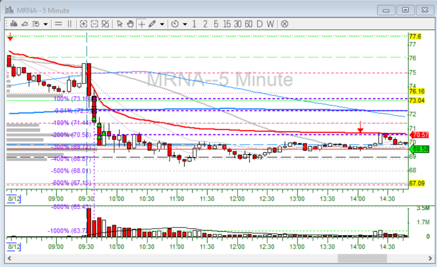Select the Daily (D) timeframe

(x=260, y=24)
